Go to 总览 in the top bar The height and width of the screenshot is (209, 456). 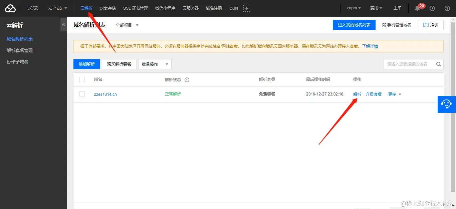(x=33, y=8)
